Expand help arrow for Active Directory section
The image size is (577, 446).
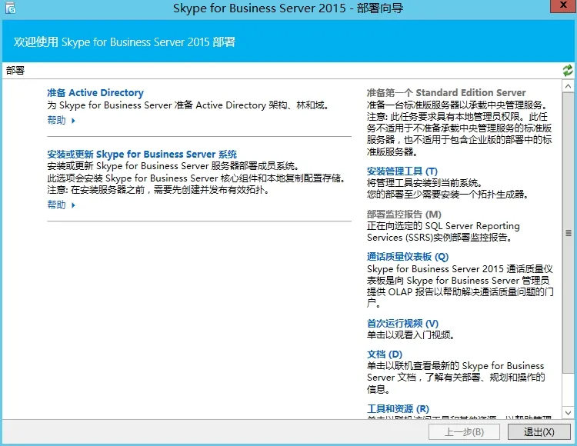pos(73,121)
